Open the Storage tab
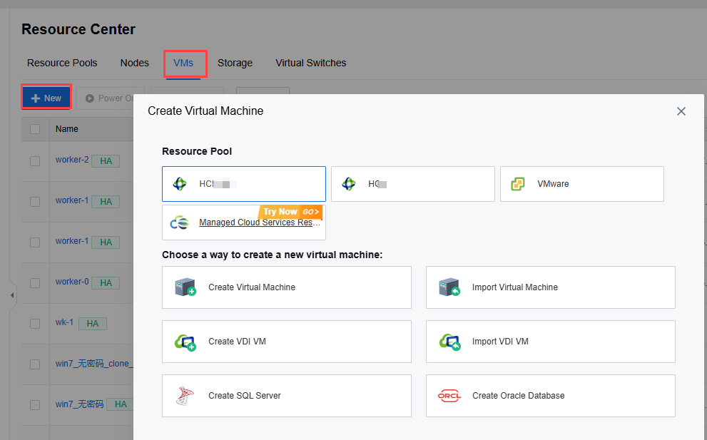 tap(235, 63)
